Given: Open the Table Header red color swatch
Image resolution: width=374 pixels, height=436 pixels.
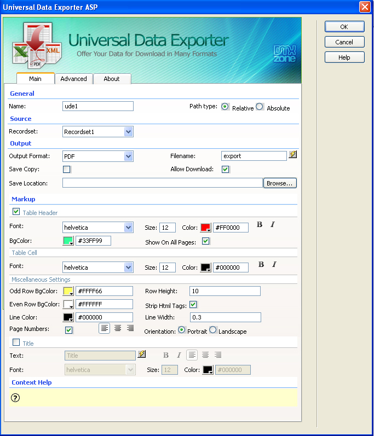Looking at the screenshot, I should [x=206, y=228].
